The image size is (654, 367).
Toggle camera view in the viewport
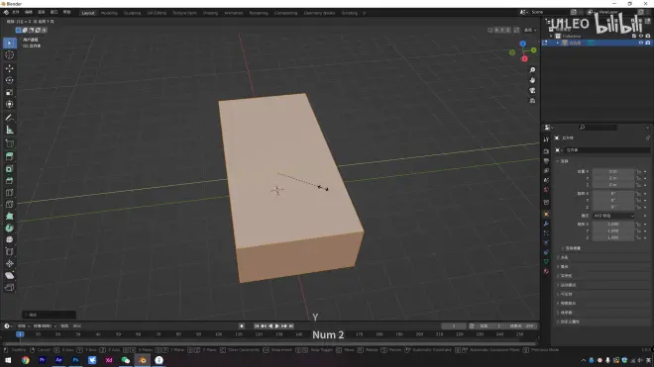(x=532, y=90)
